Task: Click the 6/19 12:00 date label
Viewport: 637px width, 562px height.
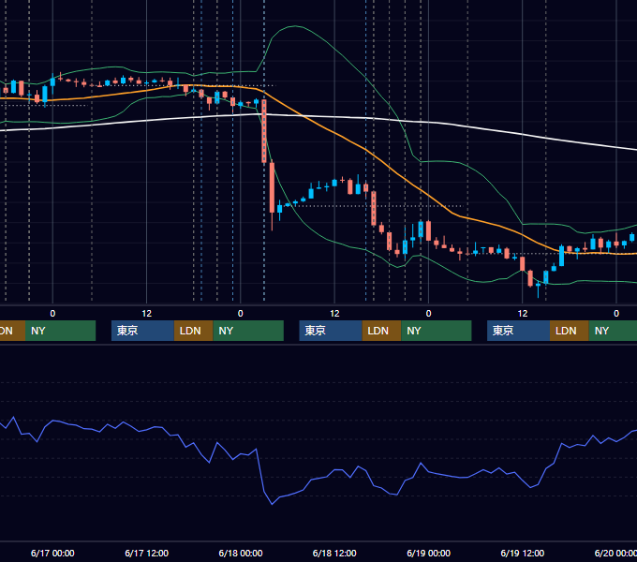Action: 522,553
